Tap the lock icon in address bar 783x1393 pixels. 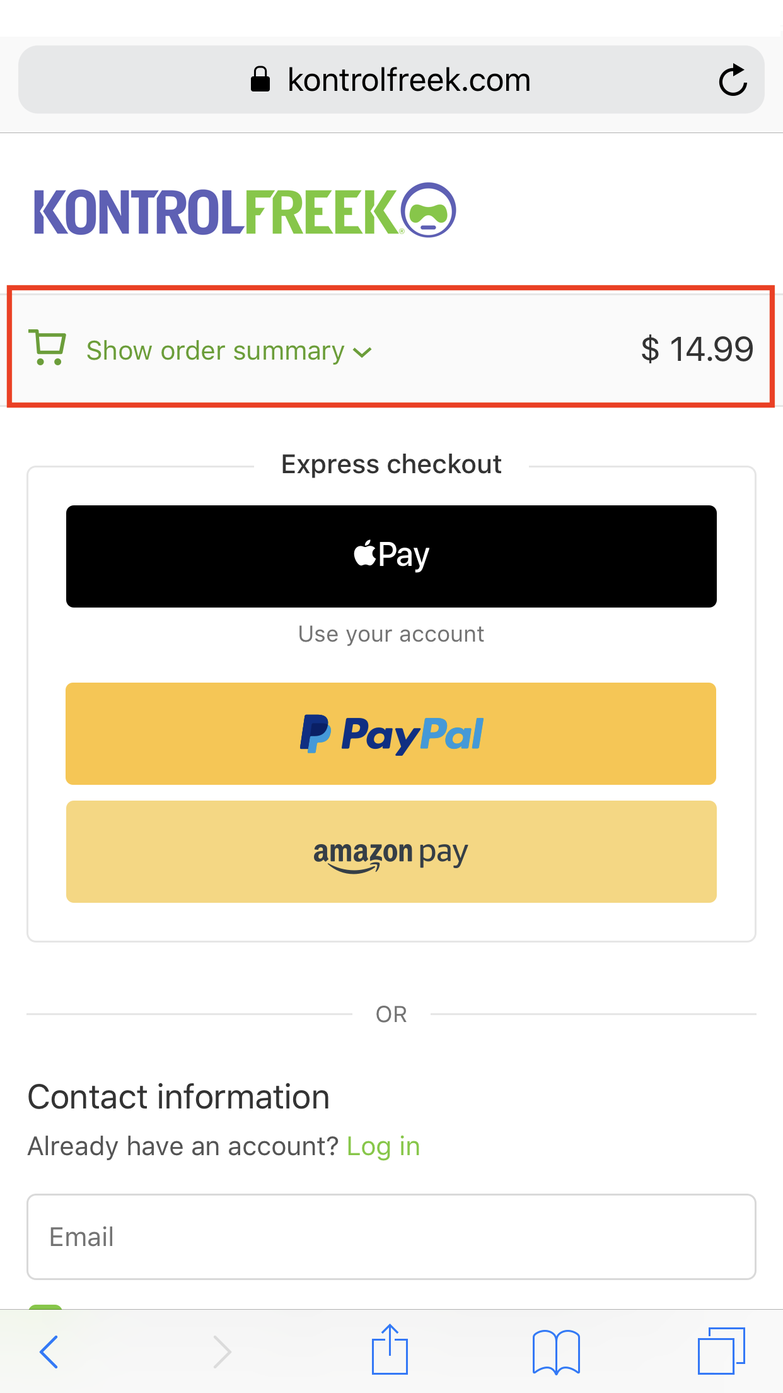coord(260,80)
